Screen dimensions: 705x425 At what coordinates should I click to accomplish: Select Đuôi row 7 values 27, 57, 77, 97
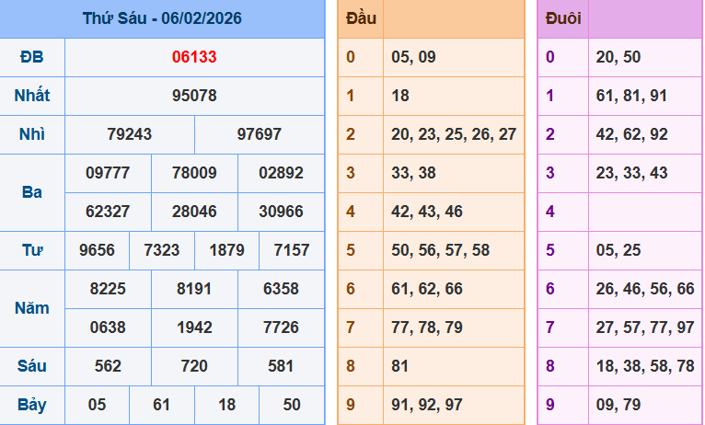(x=644, y=327)
